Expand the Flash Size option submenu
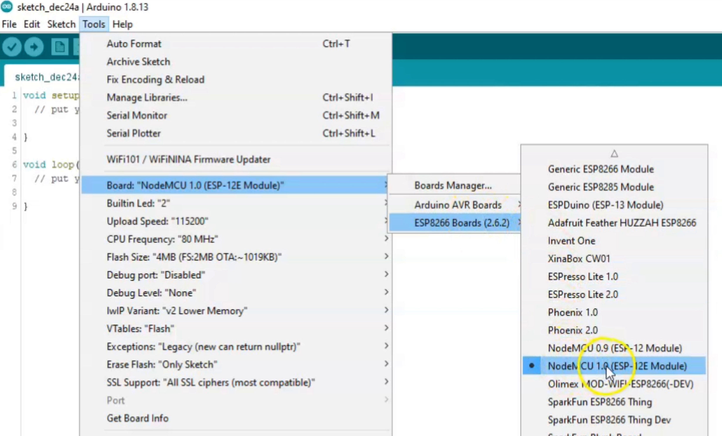The width and height of the screenshot is (722, 436). pyautogui.click(x=194, y=257)
